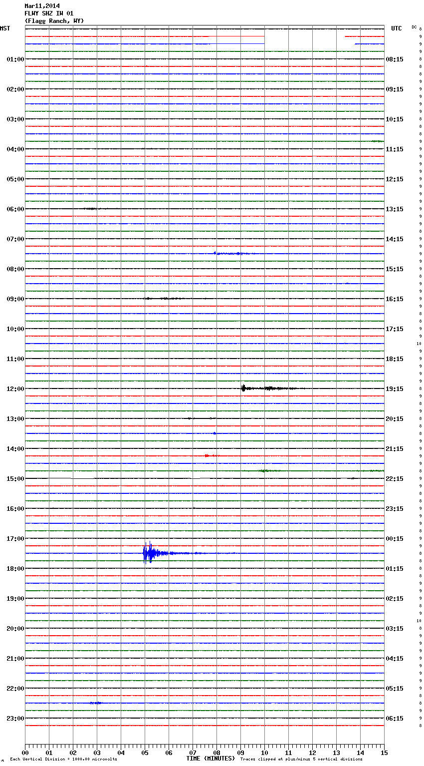Select the 19:00 MST time label
Viewport: 424px width, 766px height.
pos(15,599)
